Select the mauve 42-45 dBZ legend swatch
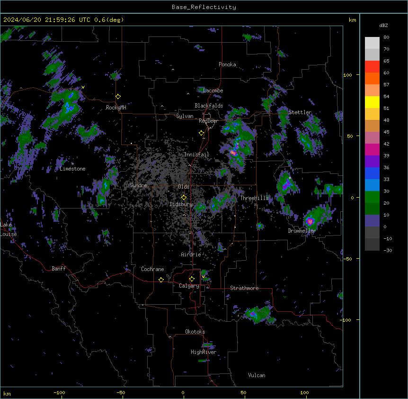The image size is (408, 399). pos(372,138)
